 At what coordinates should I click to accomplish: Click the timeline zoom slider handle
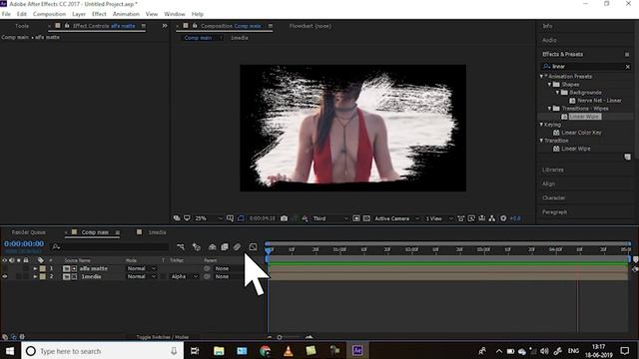pyautogui.click(x=280, y=337)
